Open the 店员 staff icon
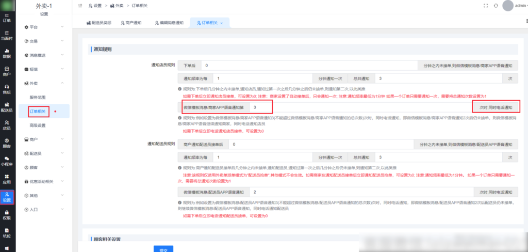The width and height of the screenshot is (528, 252). point(7,125)
